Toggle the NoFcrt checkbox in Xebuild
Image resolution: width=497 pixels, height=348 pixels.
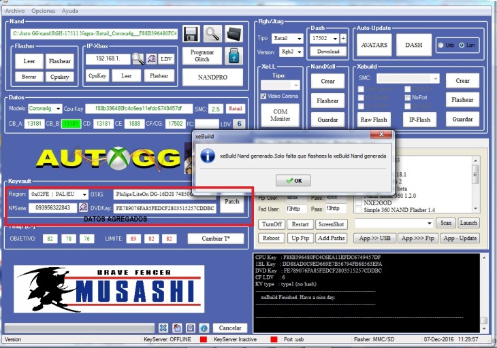pos(408,97)
